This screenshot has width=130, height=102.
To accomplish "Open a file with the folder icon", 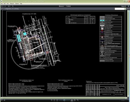I will click(x=2, y=6).
